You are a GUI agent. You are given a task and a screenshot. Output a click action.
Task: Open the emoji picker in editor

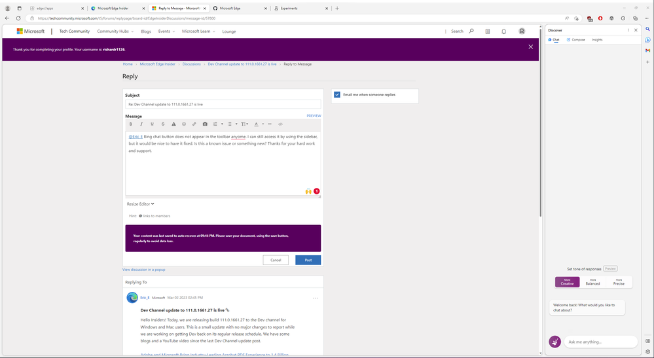pos(184,124)
